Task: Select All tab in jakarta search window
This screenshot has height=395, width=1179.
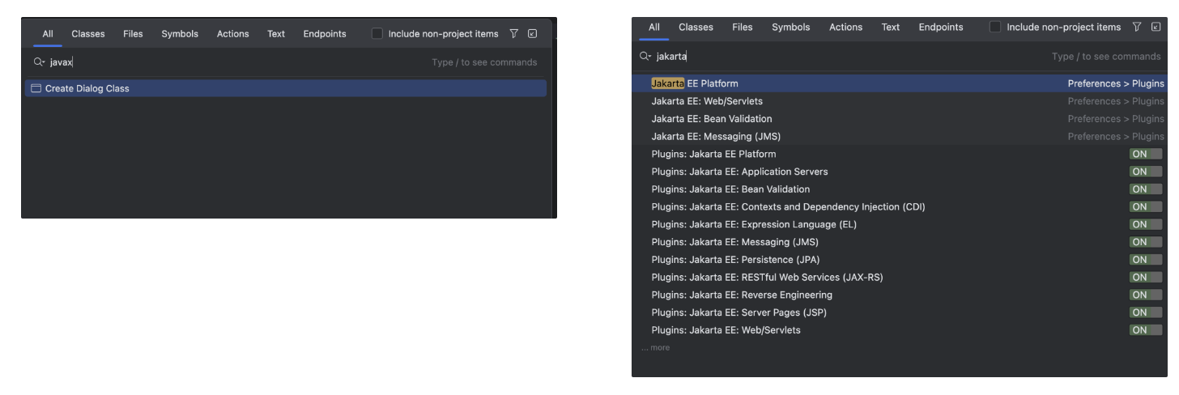Action: pyautogui.click(x=654, y=28)
